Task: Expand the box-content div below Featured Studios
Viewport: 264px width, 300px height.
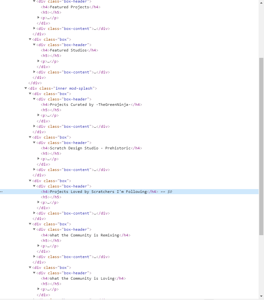Action: 34,72
